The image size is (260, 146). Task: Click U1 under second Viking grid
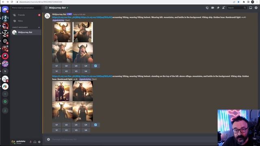pos(56,125)
